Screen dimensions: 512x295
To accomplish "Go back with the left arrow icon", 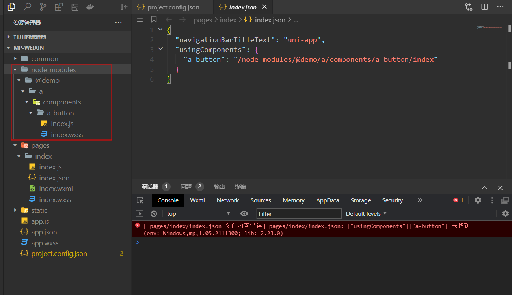I will [x=168, y=20].
